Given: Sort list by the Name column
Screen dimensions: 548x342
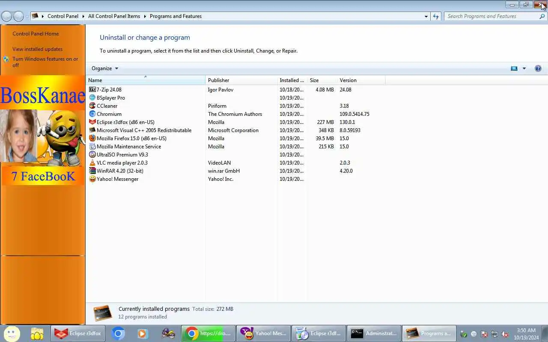Looking at the screenshot, I should 146,80.
